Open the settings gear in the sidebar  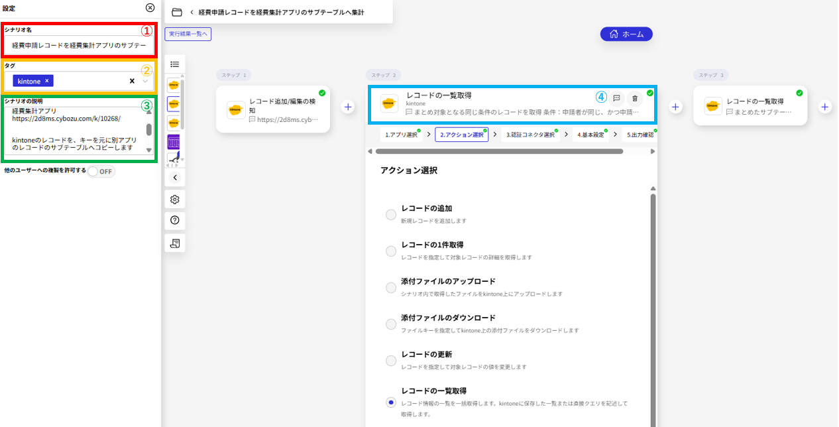(175, 200)
